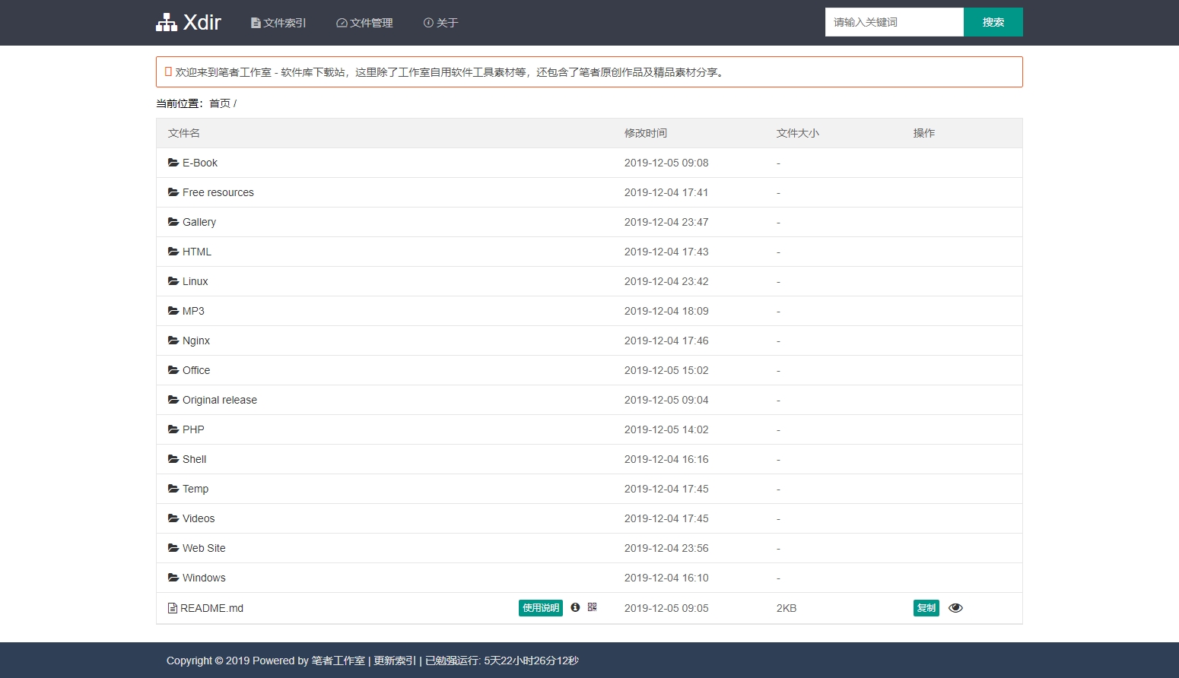Open the Free resources folder link
1179x678 pixels.
click(218, 192)
